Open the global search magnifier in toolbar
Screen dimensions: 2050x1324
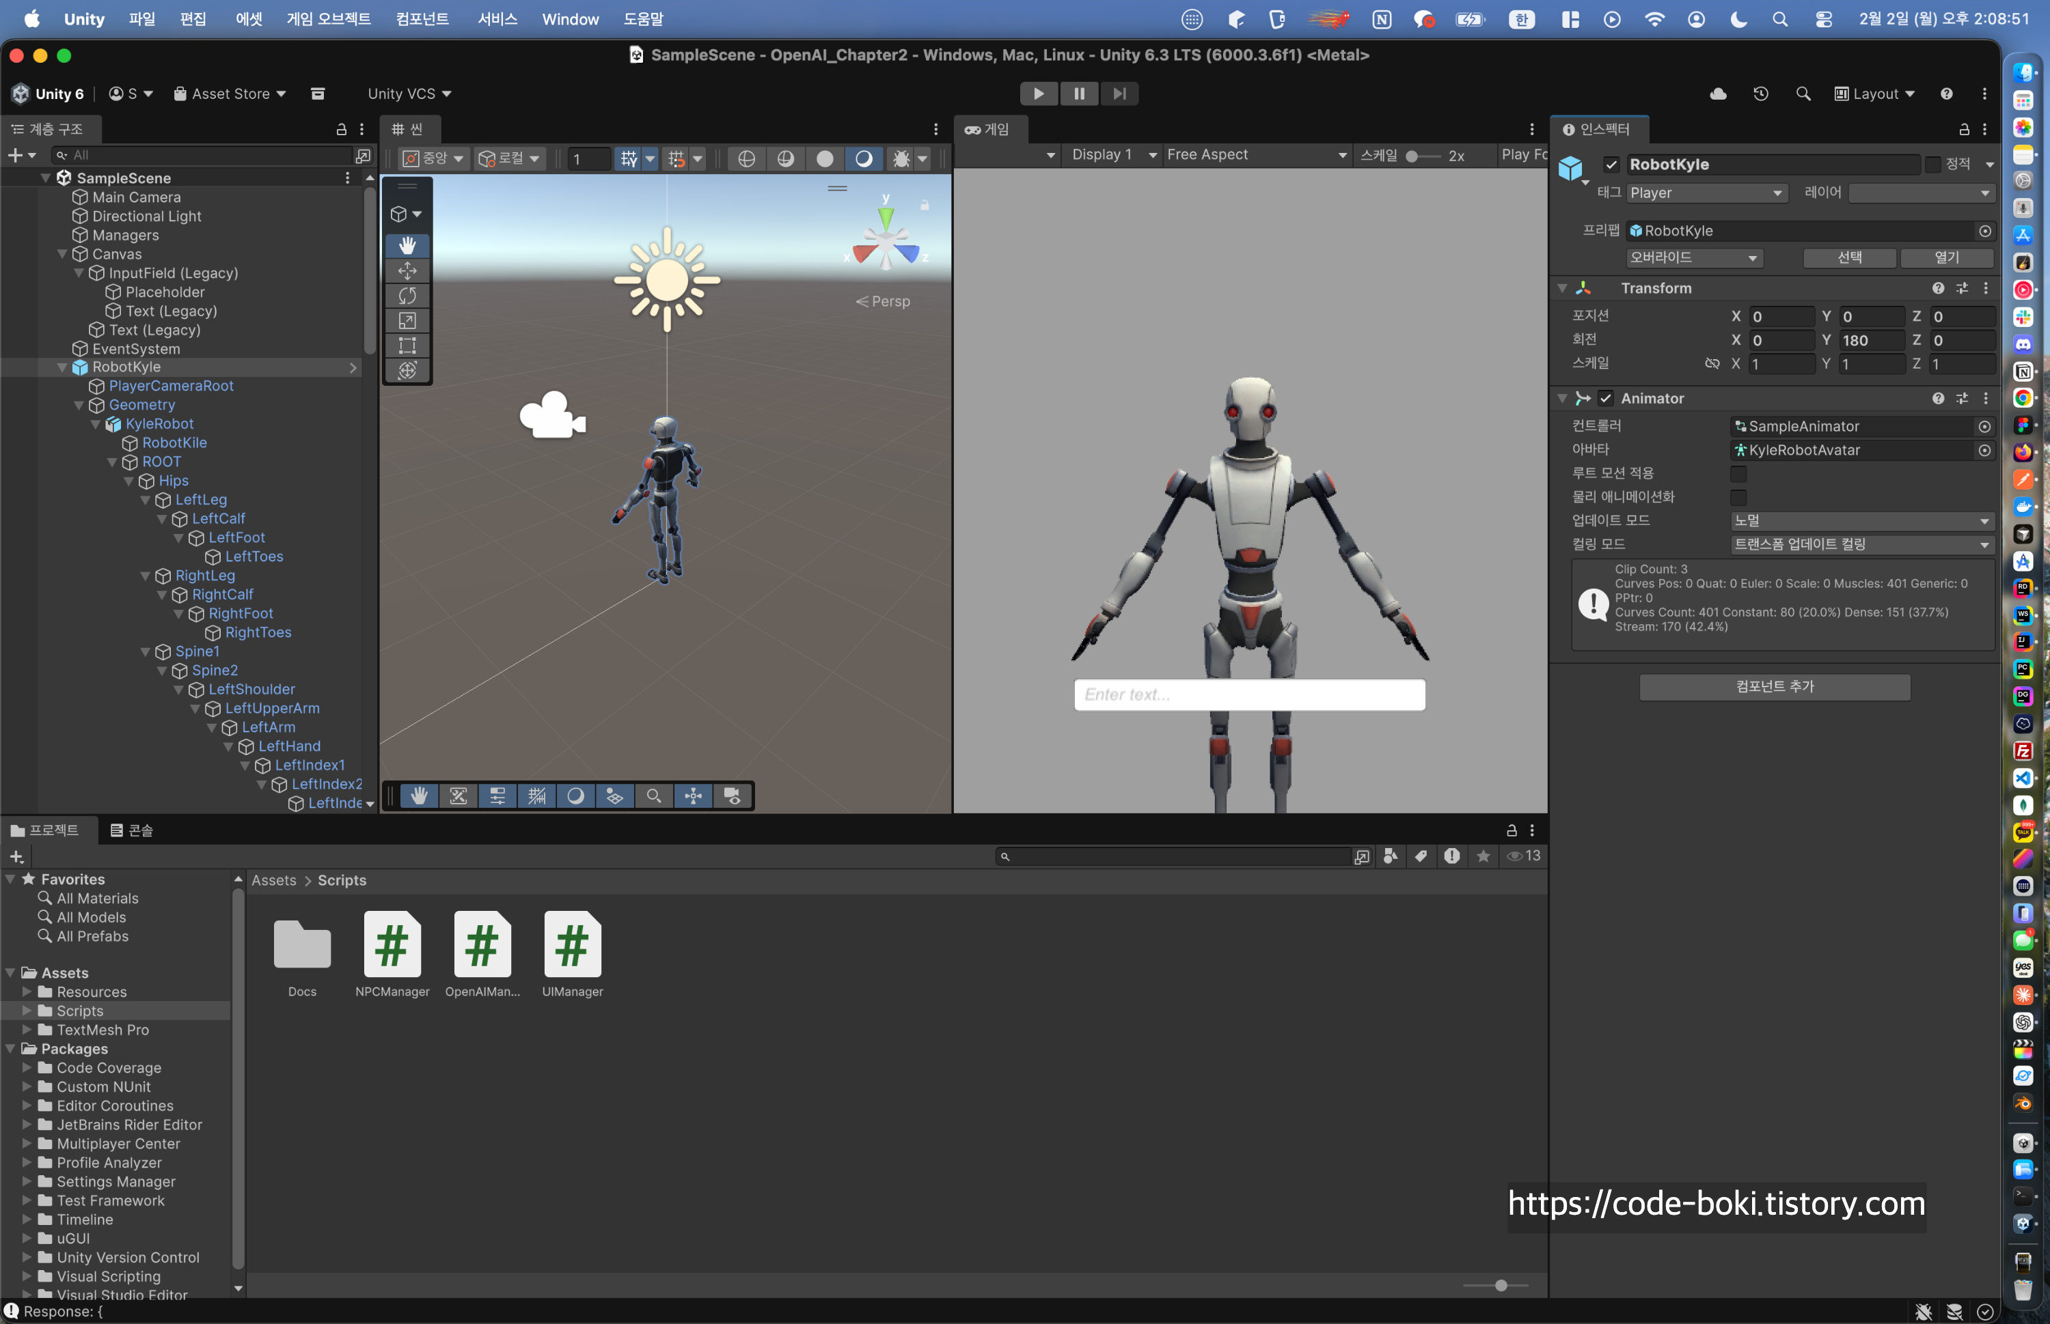pos(1803,94)
